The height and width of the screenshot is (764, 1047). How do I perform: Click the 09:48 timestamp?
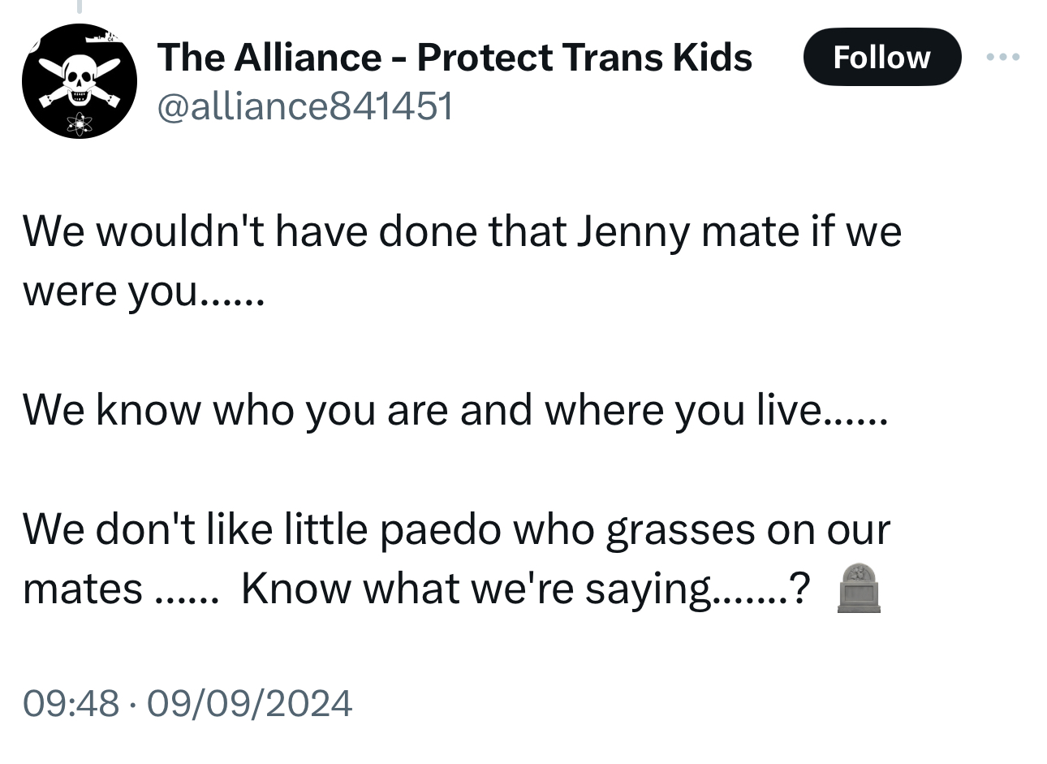[71, 702]
